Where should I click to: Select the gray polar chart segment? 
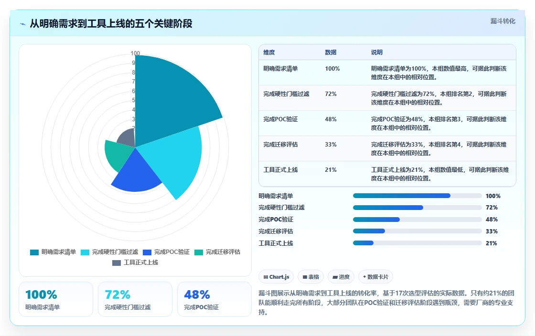[x=128, y=138]
